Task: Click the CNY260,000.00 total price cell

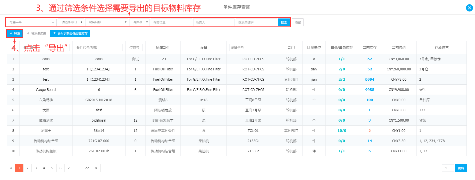Action: pos(399,69)
